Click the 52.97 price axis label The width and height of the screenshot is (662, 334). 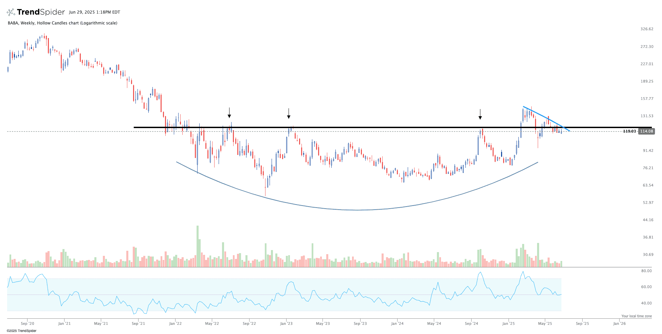click(x=648, y=203)
